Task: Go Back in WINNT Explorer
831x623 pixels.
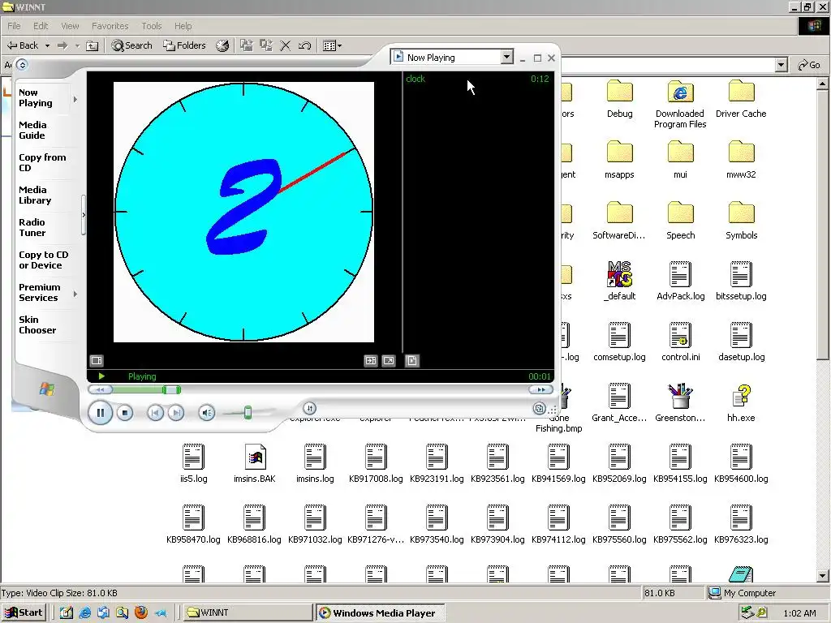Action: coord(22,45)
